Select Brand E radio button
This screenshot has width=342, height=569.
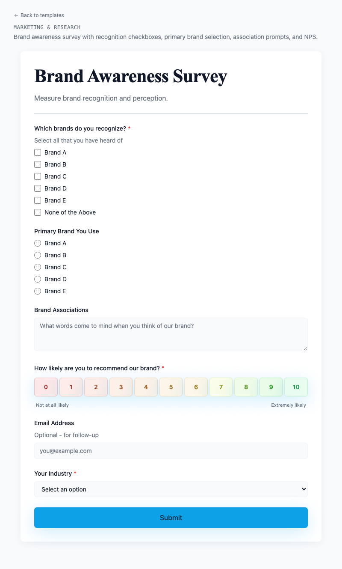(x=38, y=291)
